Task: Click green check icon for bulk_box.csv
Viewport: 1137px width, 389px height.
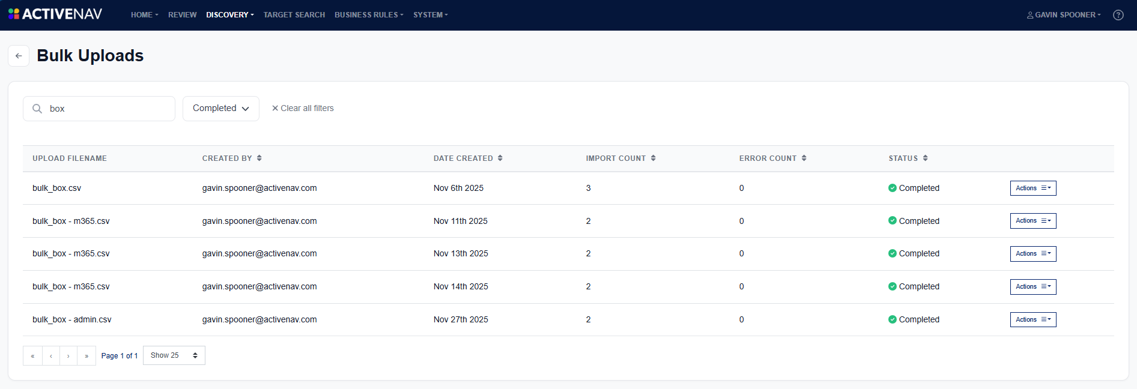Action: coord(892,188)
